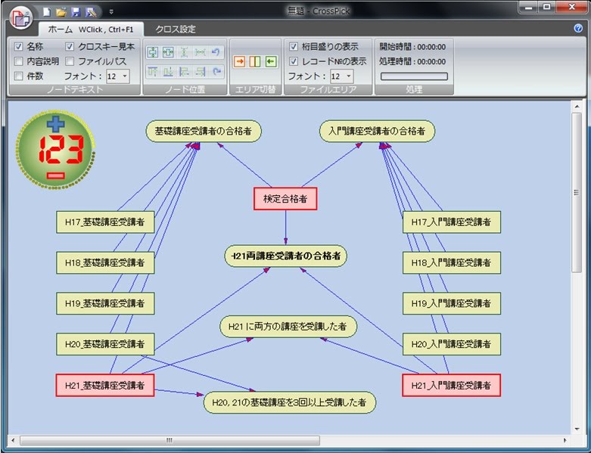Open help with the blue question mark
Image resolution: width=591 pixels, height=453 pixels.
coord(578,29)
